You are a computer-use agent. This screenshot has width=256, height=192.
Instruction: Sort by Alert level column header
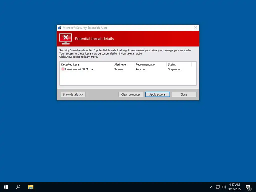[123, 64]
